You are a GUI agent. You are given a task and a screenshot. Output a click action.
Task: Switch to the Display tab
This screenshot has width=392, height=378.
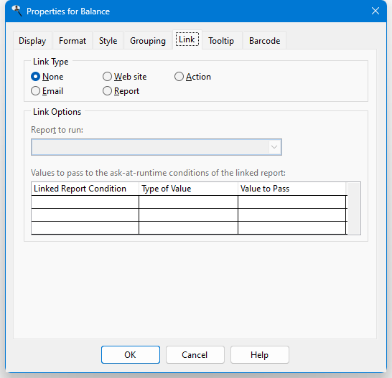32,41
